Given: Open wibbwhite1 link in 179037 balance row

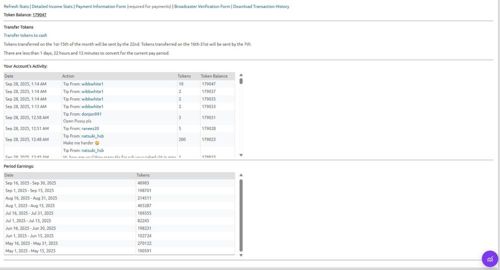Looking at the screenshot, I should pos(92,91).
